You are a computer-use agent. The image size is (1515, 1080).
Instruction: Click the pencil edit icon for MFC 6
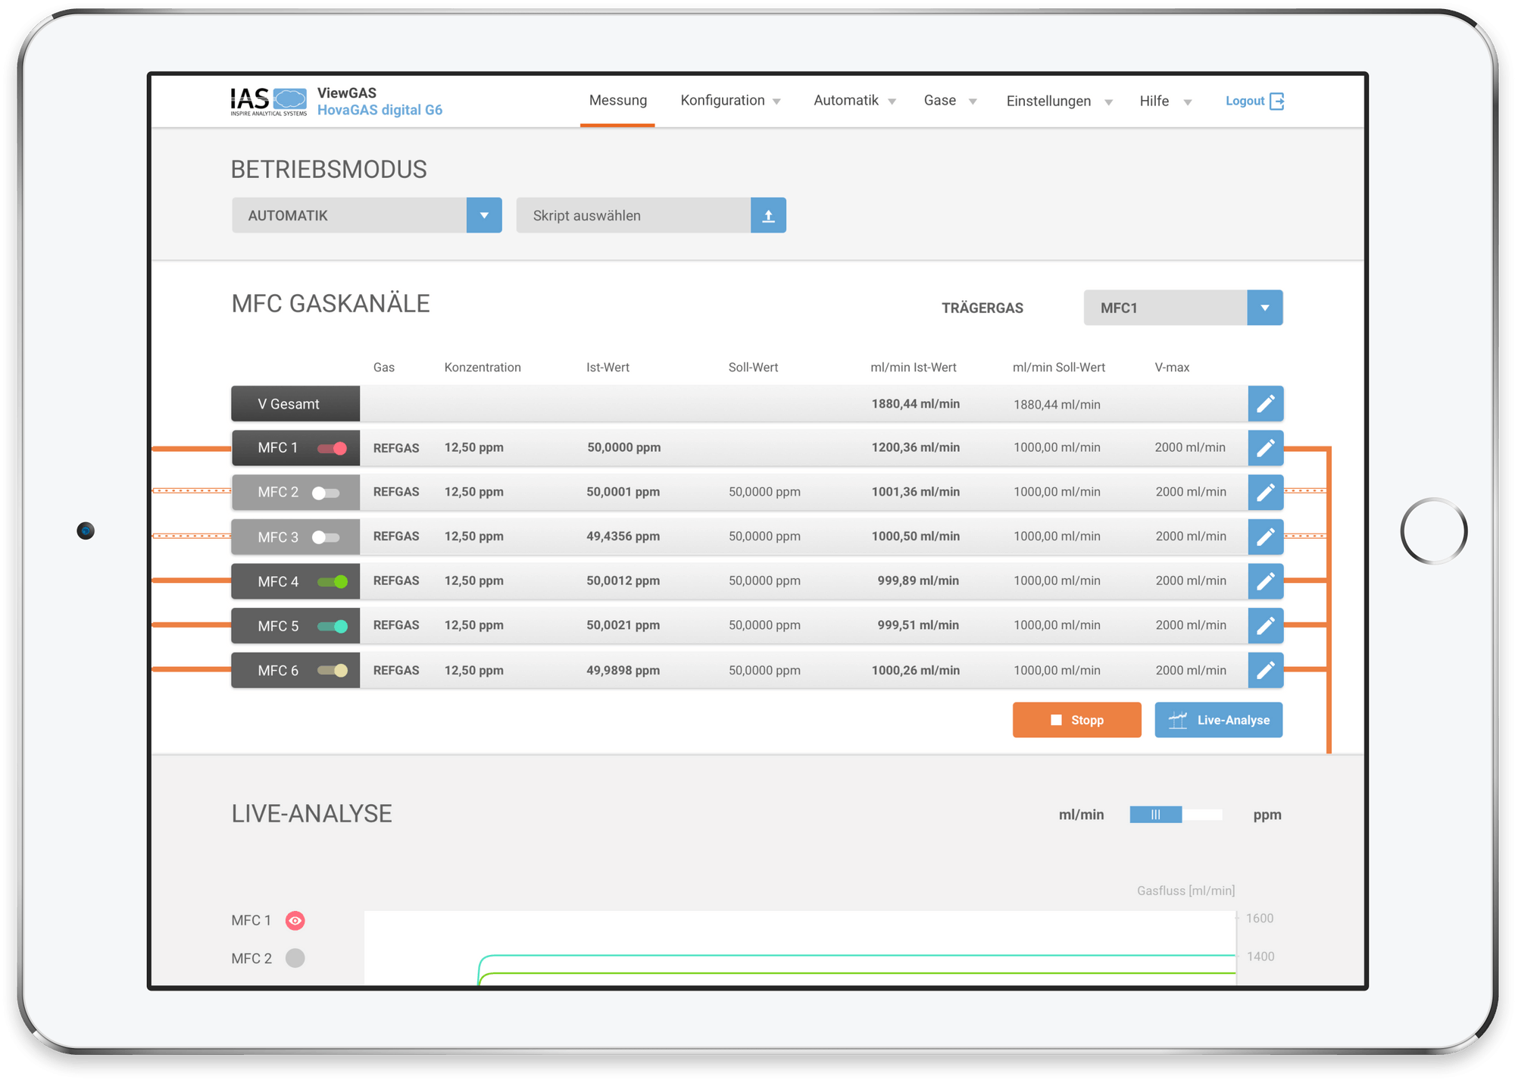pos(1265,671)
